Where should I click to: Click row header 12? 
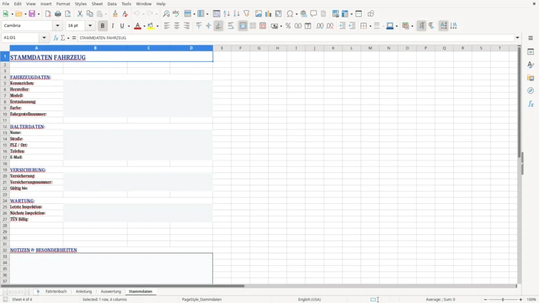pos(5,126)
